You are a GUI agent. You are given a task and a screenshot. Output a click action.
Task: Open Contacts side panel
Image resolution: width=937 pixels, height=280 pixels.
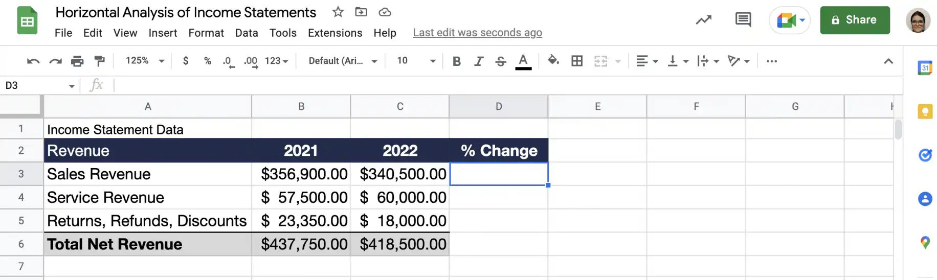tap(925, 199)
